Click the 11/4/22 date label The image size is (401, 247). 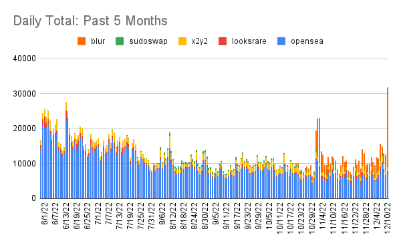click(x=323, y=216)
